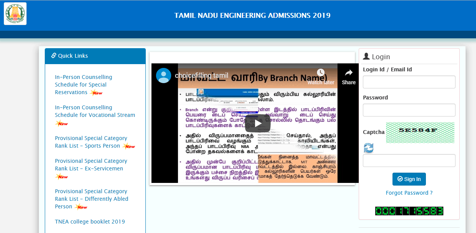
Task: Select the captcha text entry box
Action: tap(409, 161)
